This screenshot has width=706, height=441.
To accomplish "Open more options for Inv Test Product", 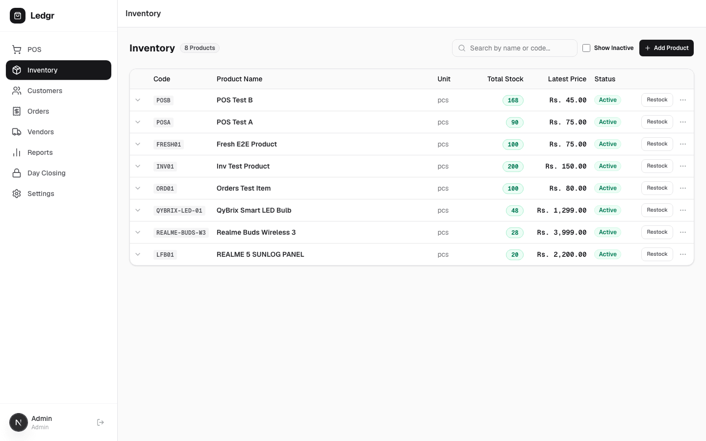I will click(x=683, y=166).
